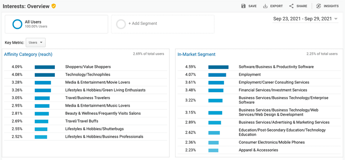This screenshot has height=160, width=345.
Task: Click the 2.52% value
Action: tap(18, 137)
